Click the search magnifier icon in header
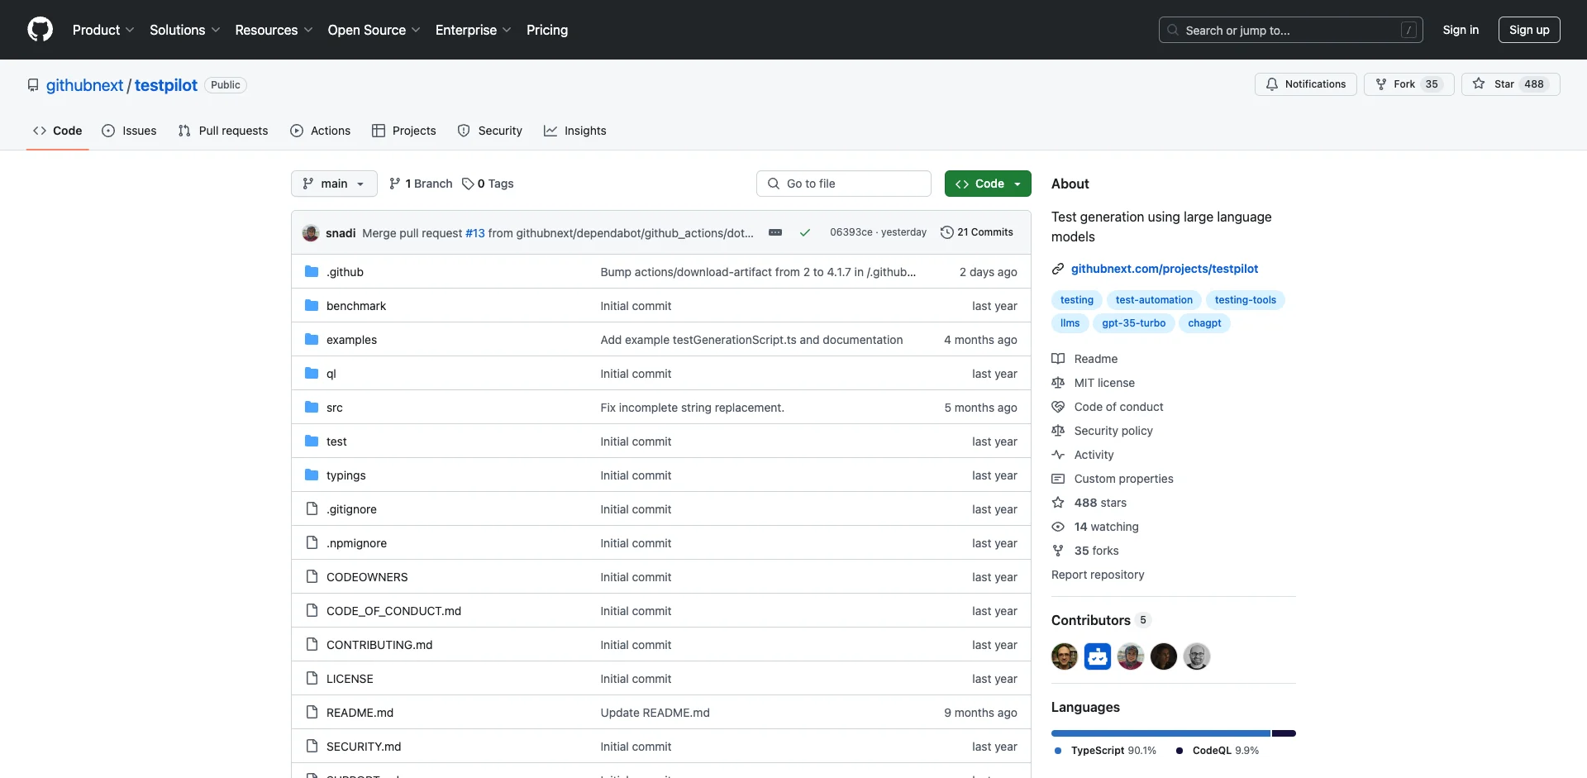Screen dimensions: 1587x778 1173,30
